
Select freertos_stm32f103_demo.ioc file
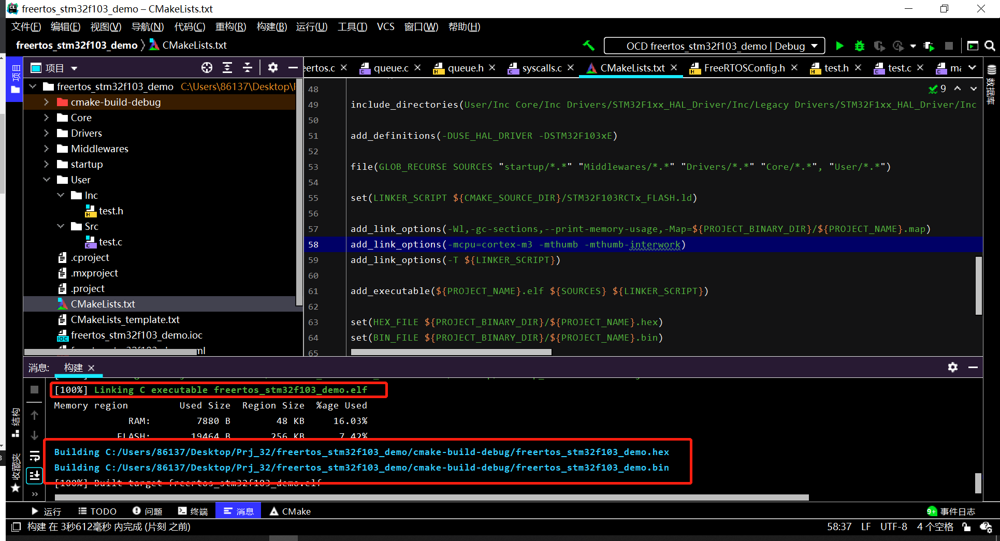[137, 335]
